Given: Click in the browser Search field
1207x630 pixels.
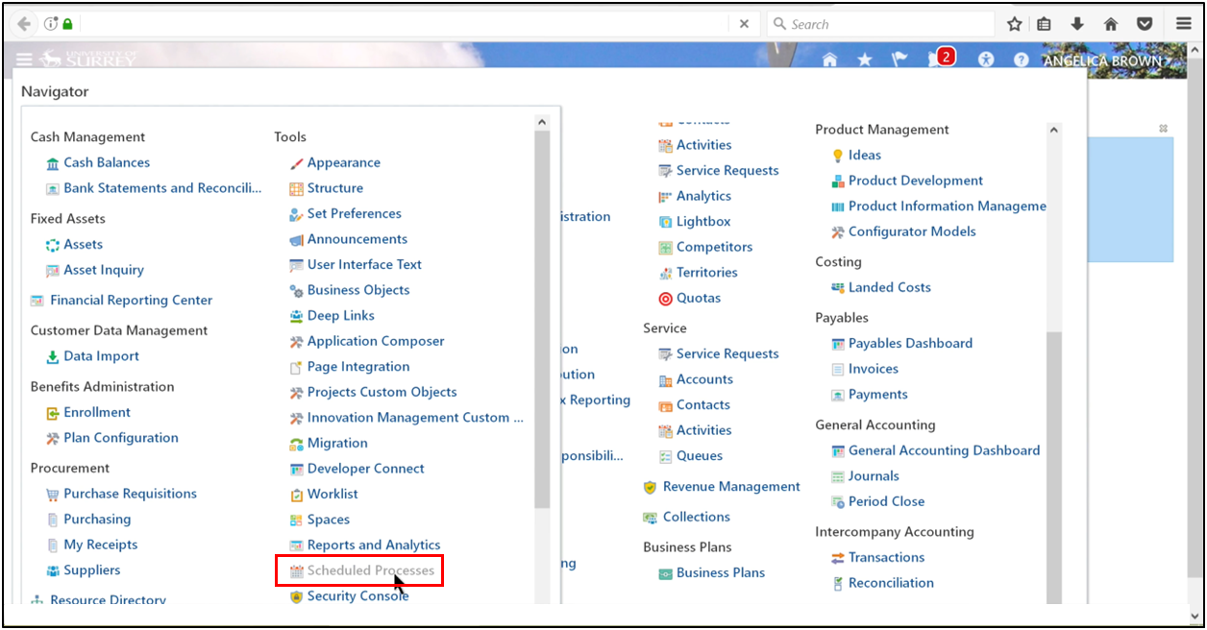Looking at the screenshot, I should [889, 24].
